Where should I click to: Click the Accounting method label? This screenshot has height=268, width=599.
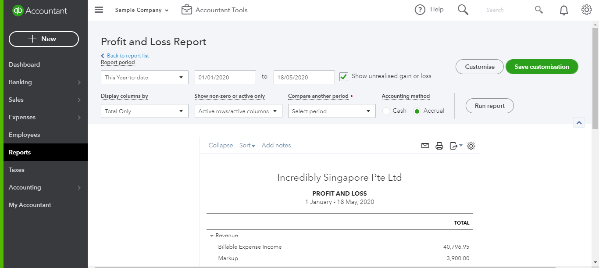coord(406,96)
